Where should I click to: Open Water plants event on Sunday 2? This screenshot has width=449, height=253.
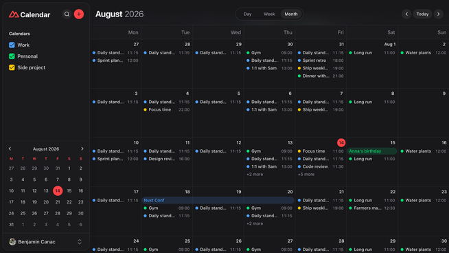click(423, 53)
